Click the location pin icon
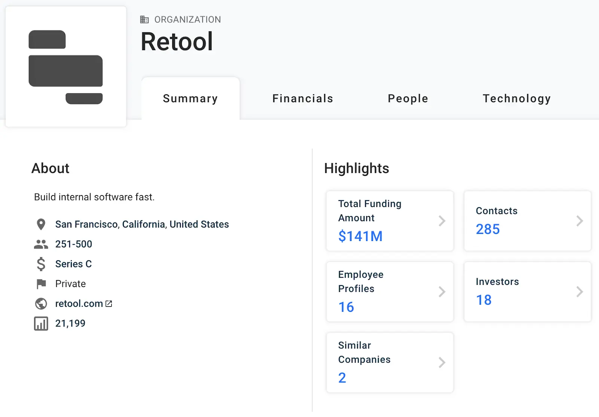 coord(41,224)
